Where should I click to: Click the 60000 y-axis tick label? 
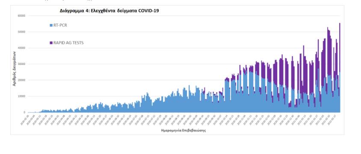[22, 16]
